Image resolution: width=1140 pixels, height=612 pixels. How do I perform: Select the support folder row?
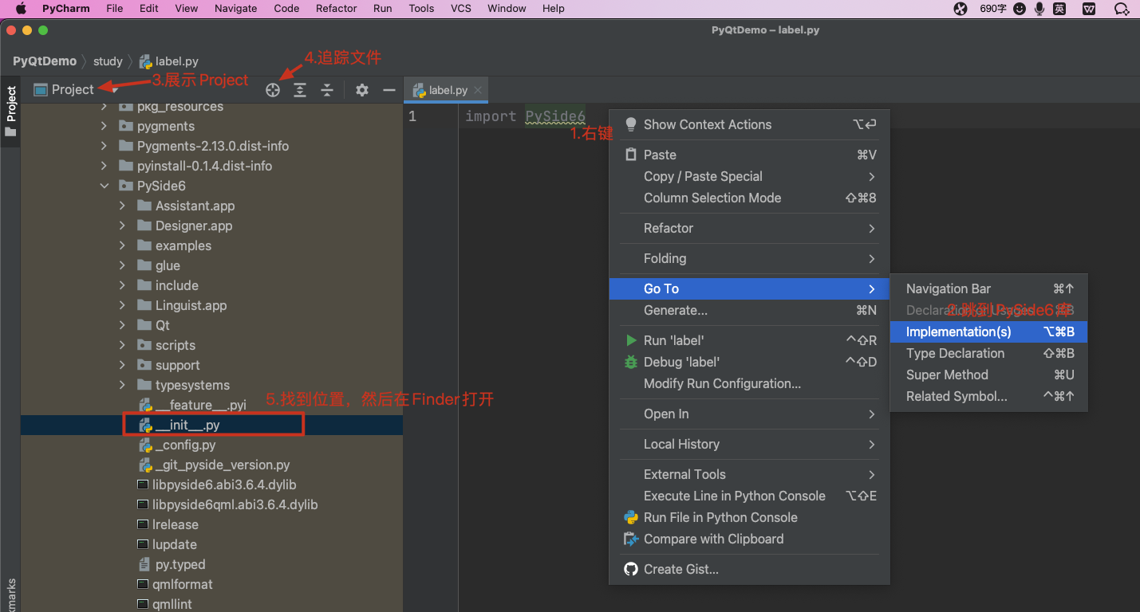click(211, 366)
